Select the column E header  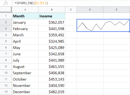point(117,10)
